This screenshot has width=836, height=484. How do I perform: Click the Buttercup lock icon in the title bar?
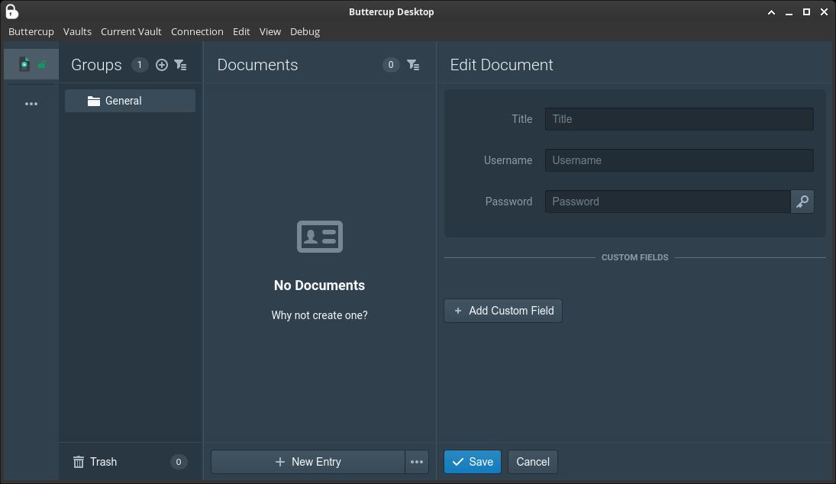11,11
